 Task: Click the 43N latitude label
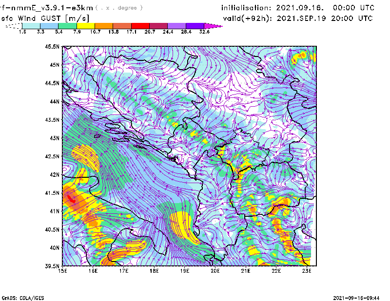[55, 138]
